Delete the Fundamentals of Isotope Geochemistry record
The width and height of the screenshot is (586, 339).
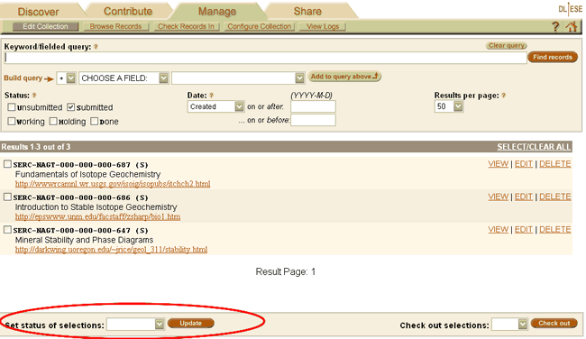pos(555,164)
